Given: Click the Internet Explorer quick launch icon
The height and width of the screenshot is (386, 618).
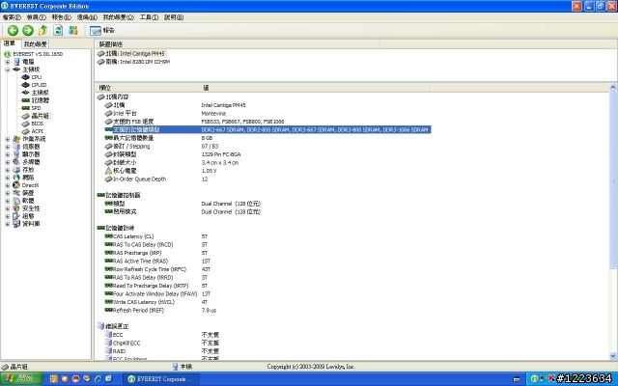Looking at the screenshot, I should click(98, 379).
